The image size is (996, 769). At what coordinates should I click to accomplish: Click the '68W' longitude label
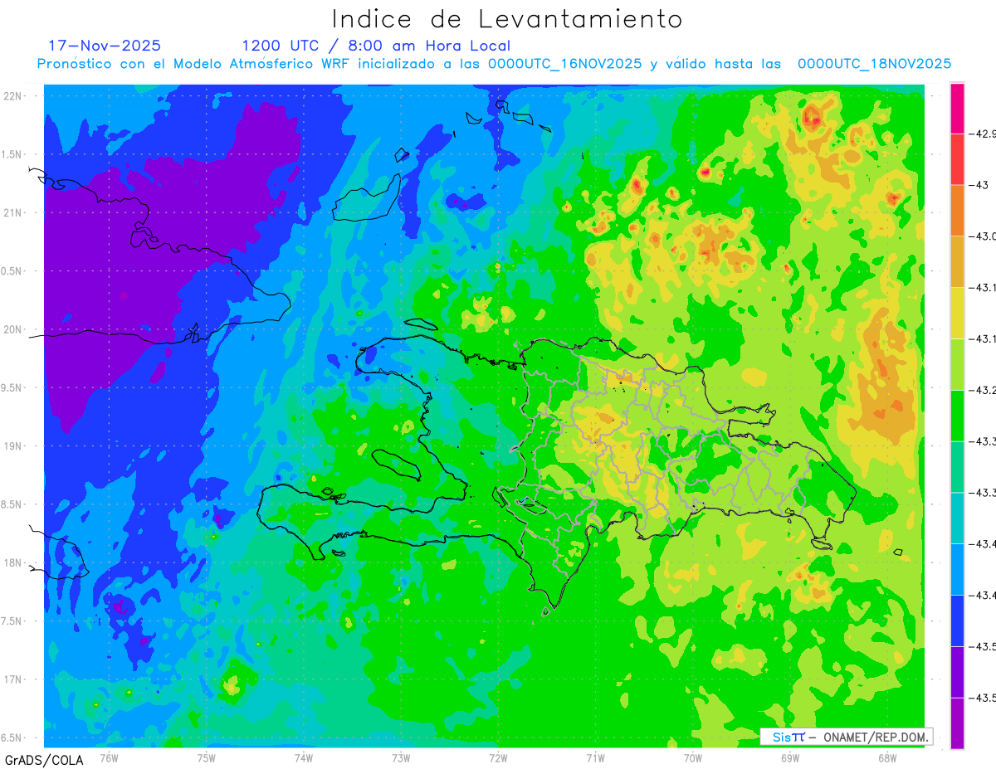tap(886, 757)
